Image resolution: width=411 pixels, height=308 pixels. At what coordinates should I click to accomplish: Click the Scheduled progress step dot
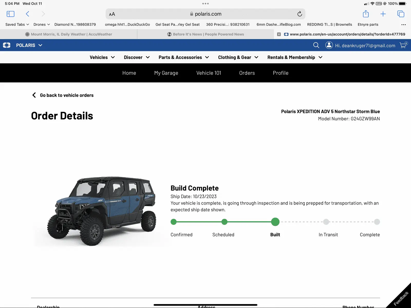(x=225, y=222)
